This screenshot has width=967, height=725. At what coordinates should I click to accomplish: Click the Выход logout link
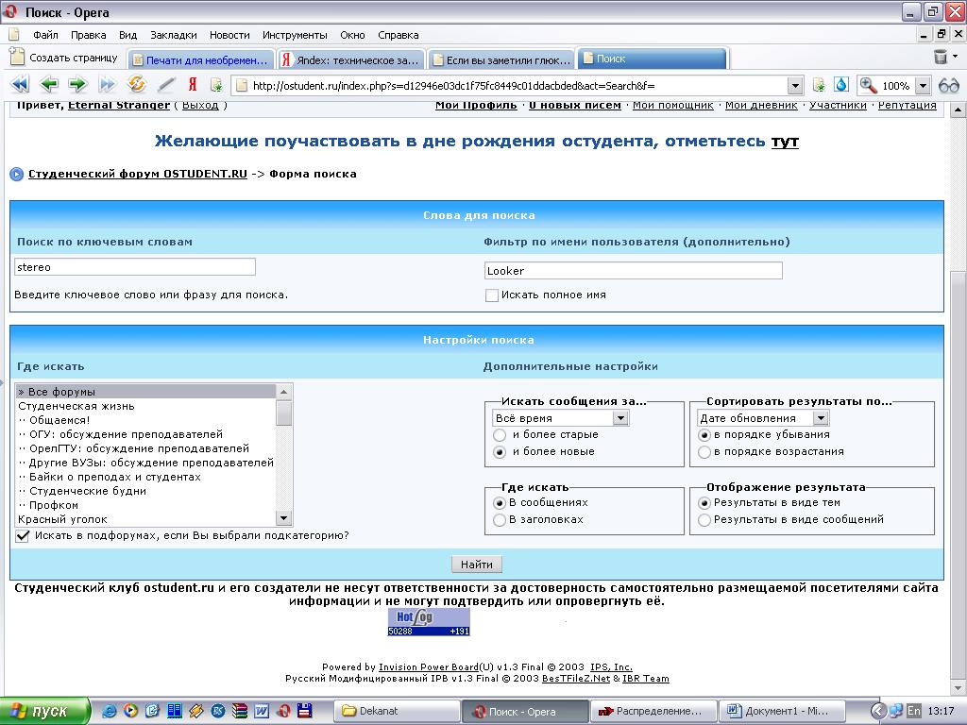pyautogui.click(x=200, y=105)
